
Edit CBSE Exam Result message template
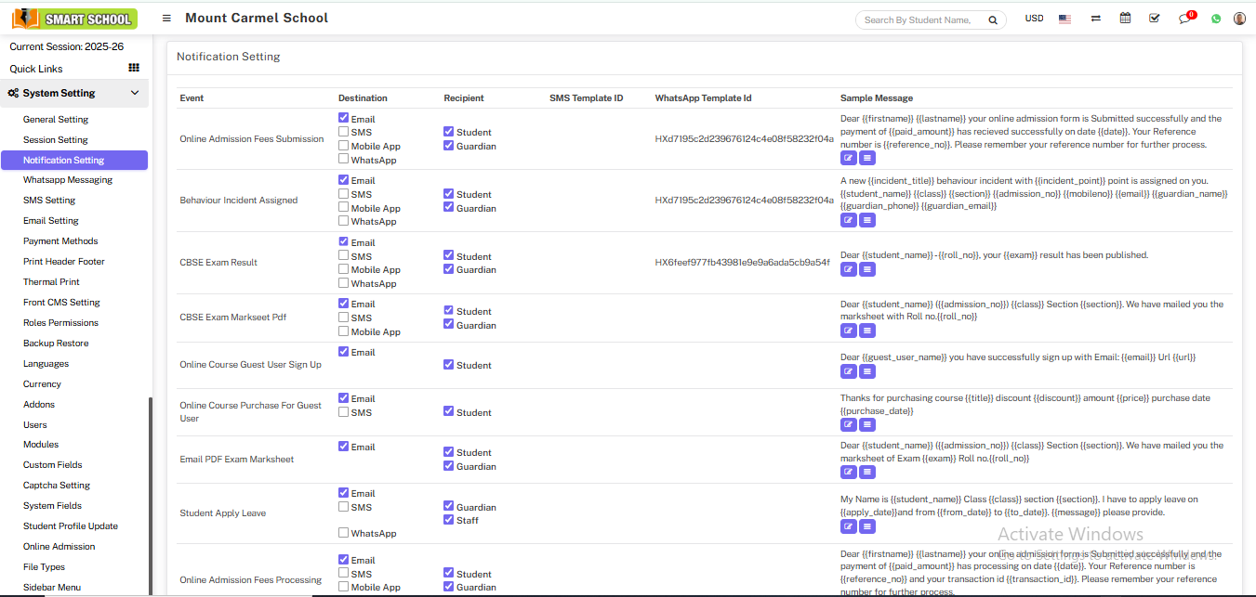pos(848,269)
